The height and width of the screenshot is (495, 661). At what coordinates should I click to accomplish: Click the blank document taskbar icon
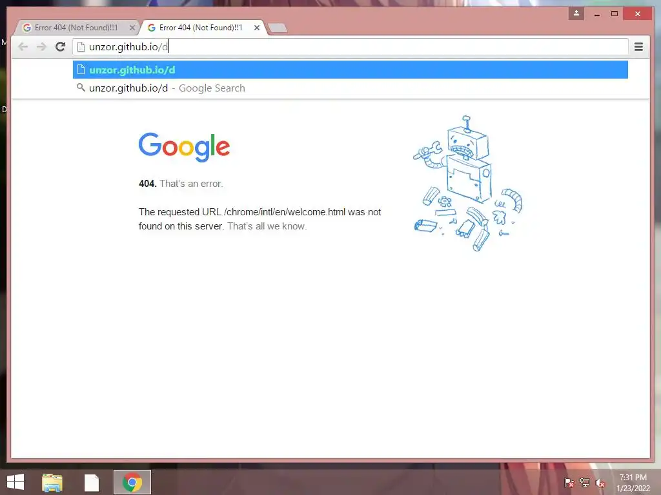(92, 482)
